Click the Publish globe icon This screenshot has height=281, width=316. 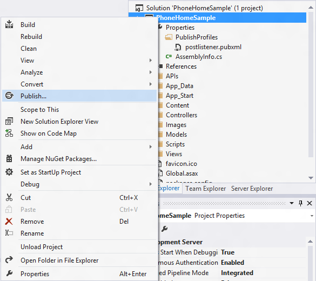(x=9, y=96)
